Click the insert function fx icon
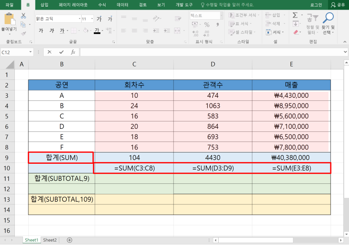 73,52
